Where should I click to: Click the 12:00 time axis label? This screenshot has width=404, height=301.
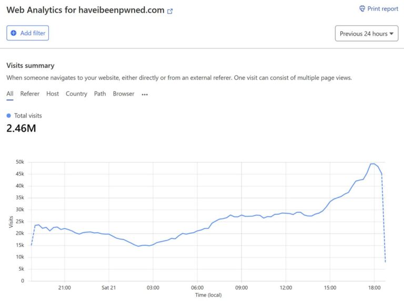pos(286,288)
